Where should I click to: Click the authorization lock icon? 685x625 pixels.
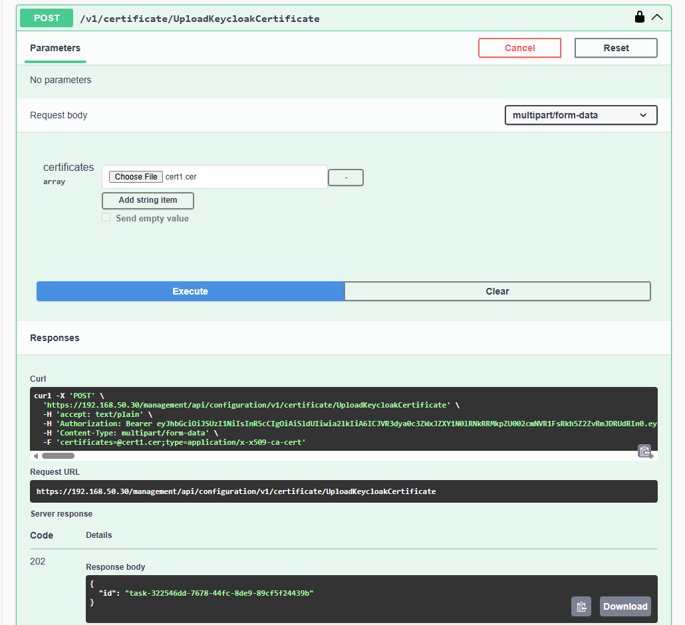(640, 17)
